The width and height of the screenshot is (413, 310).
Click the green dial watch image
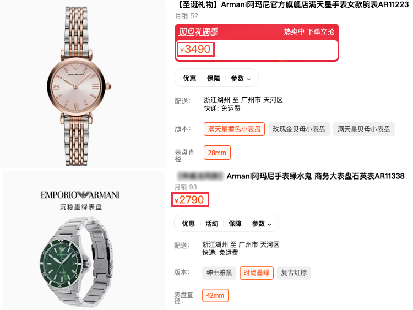(77, 262)
